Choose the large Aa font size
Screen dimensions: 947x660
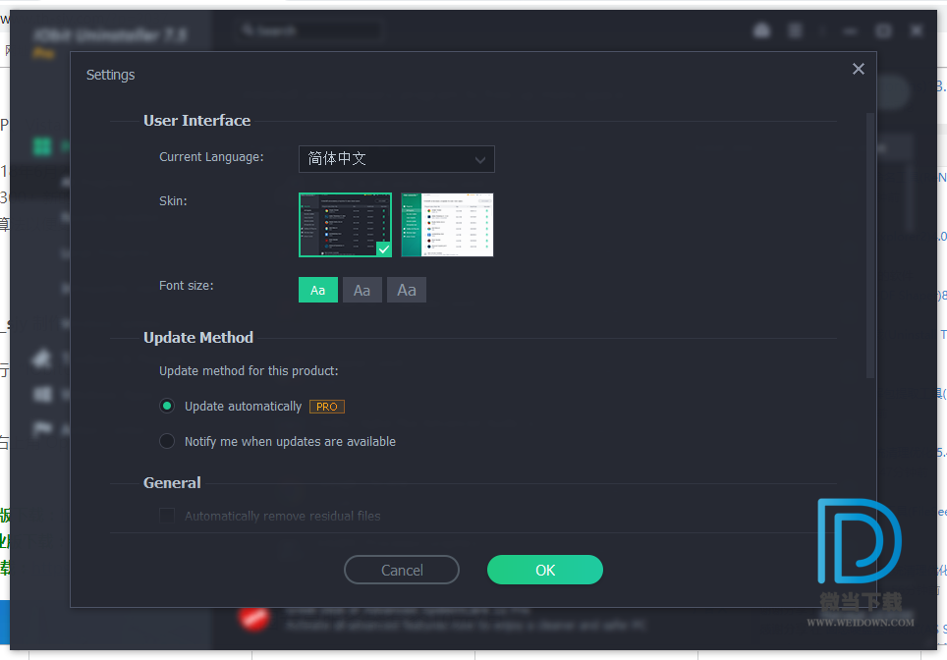(x=407, y=290)
